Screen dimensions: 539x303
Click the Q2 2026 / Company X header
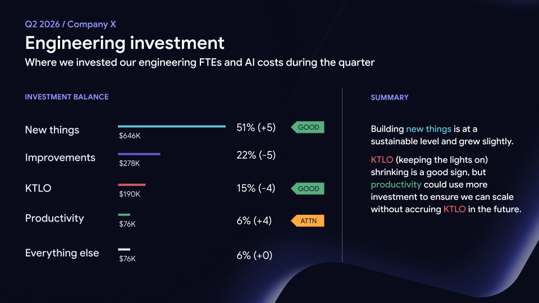[71, 24]
